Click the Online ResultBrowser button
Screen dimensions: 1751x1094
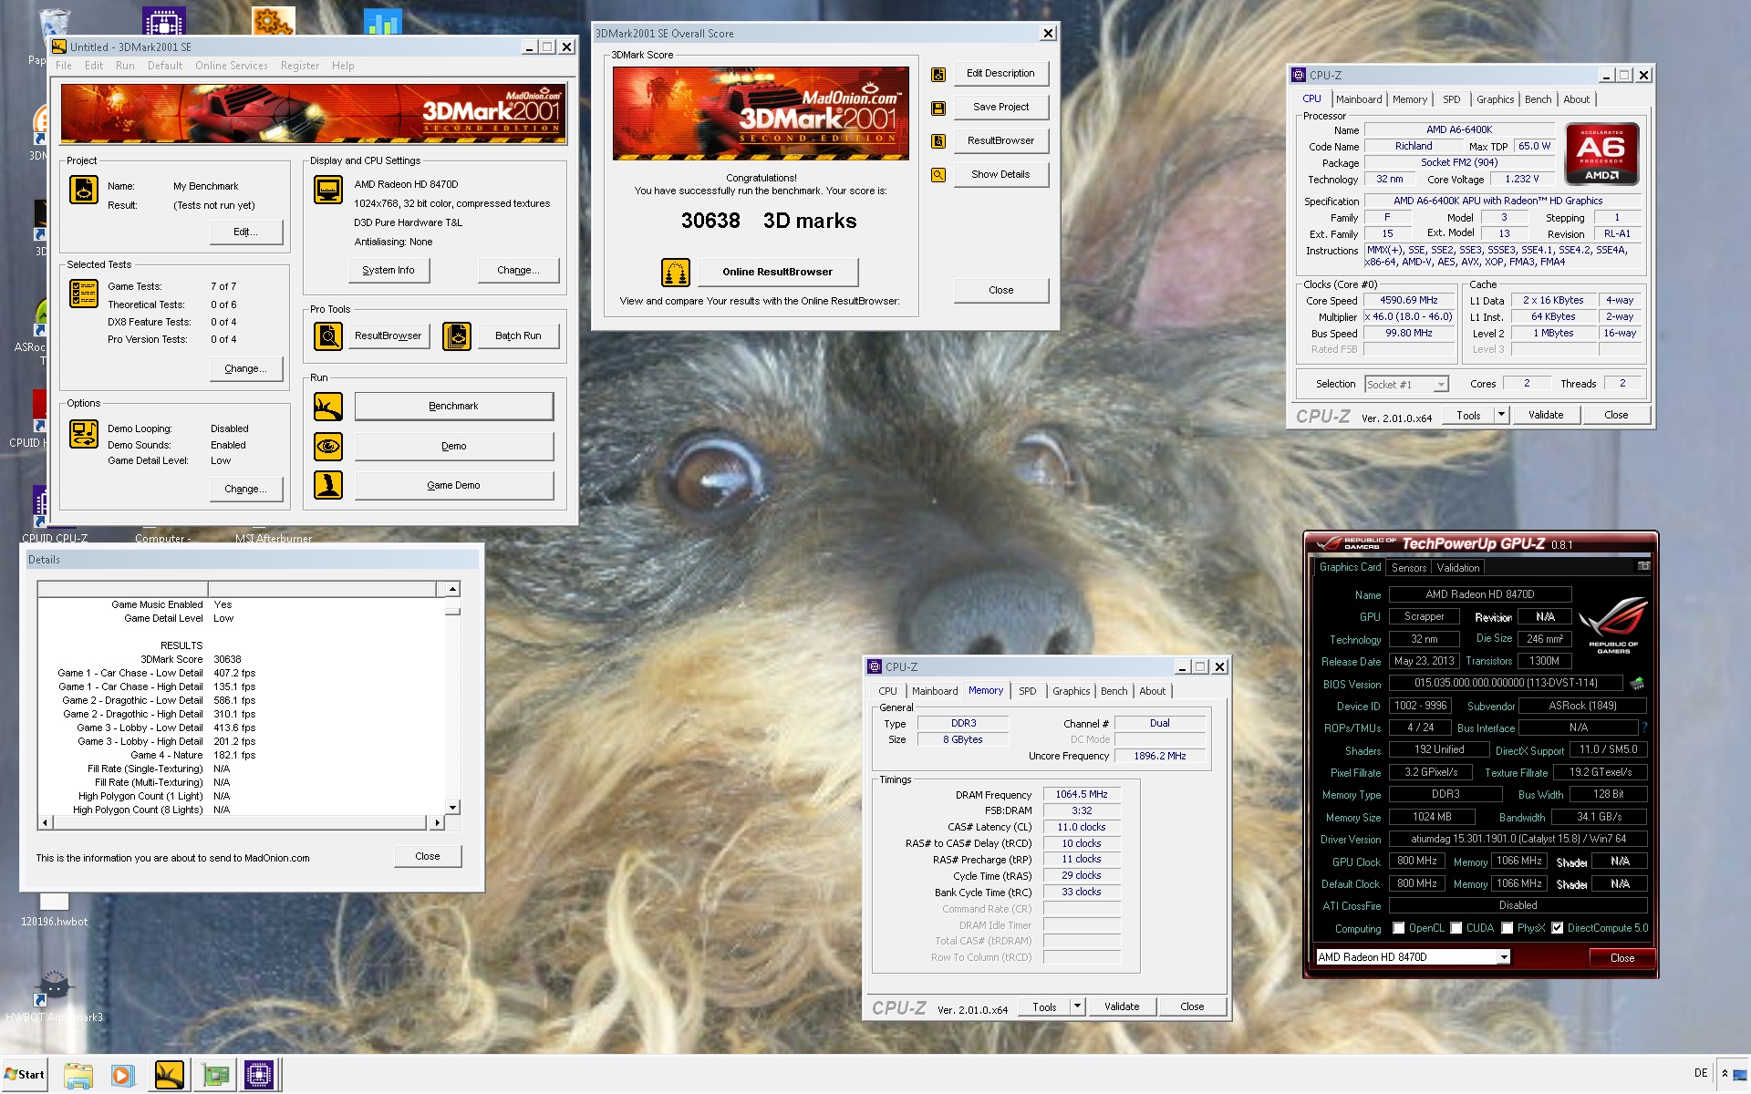777,272
